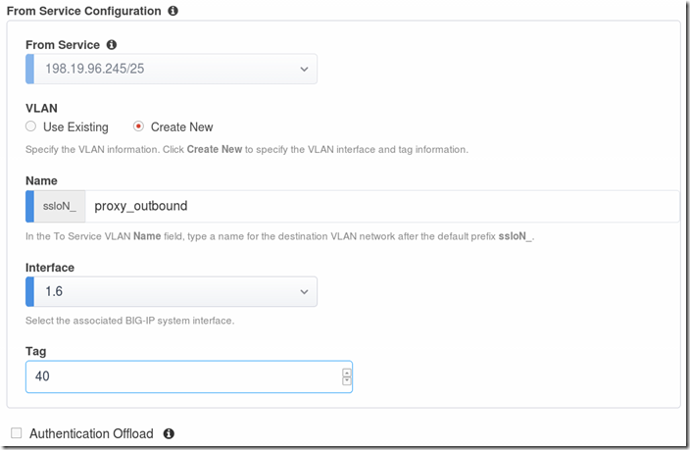The image size is (690, 450).
Task: Click the Authentication Offload label text
Action: (x=93, y=433)
